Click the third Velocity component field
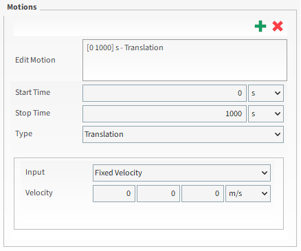The height and width of the screenshot is (251, 301). 203,193
